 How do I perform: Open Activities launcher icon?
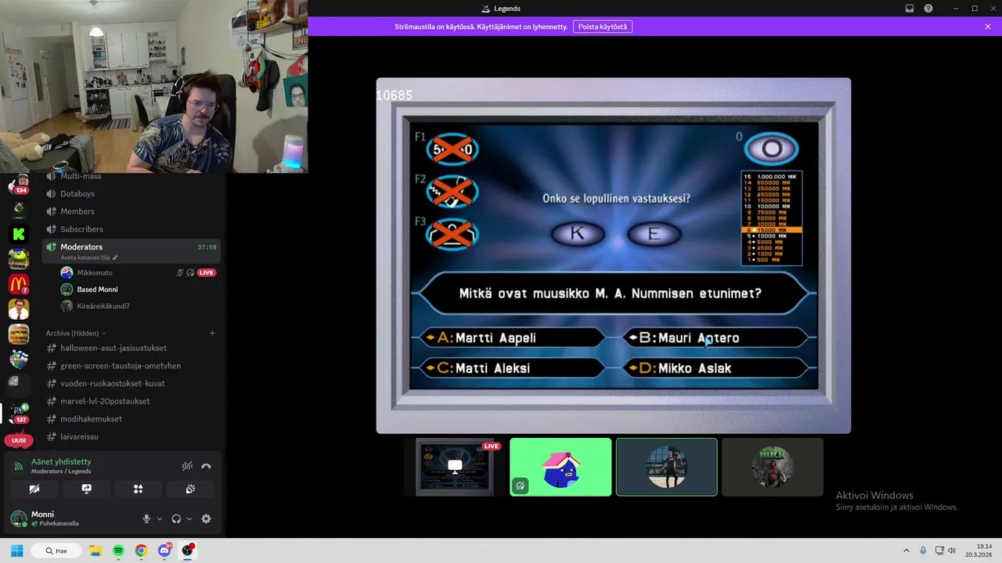138,489
